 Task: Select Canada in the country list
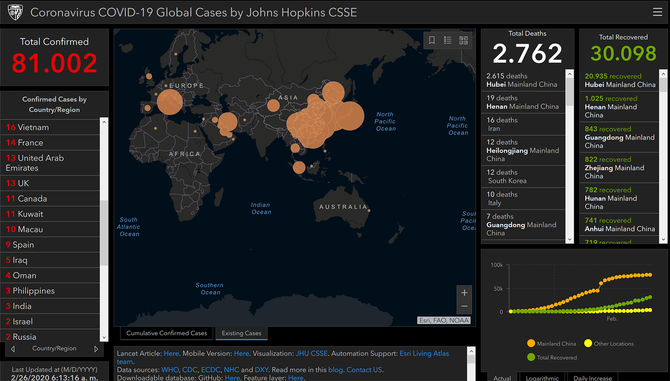[x=50, y=199]
